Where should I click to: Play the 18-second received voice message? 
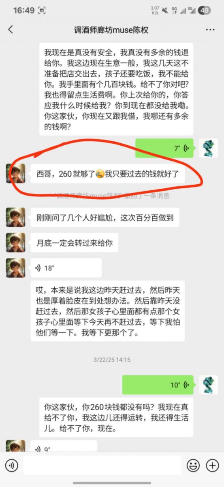tap(66, 268)
